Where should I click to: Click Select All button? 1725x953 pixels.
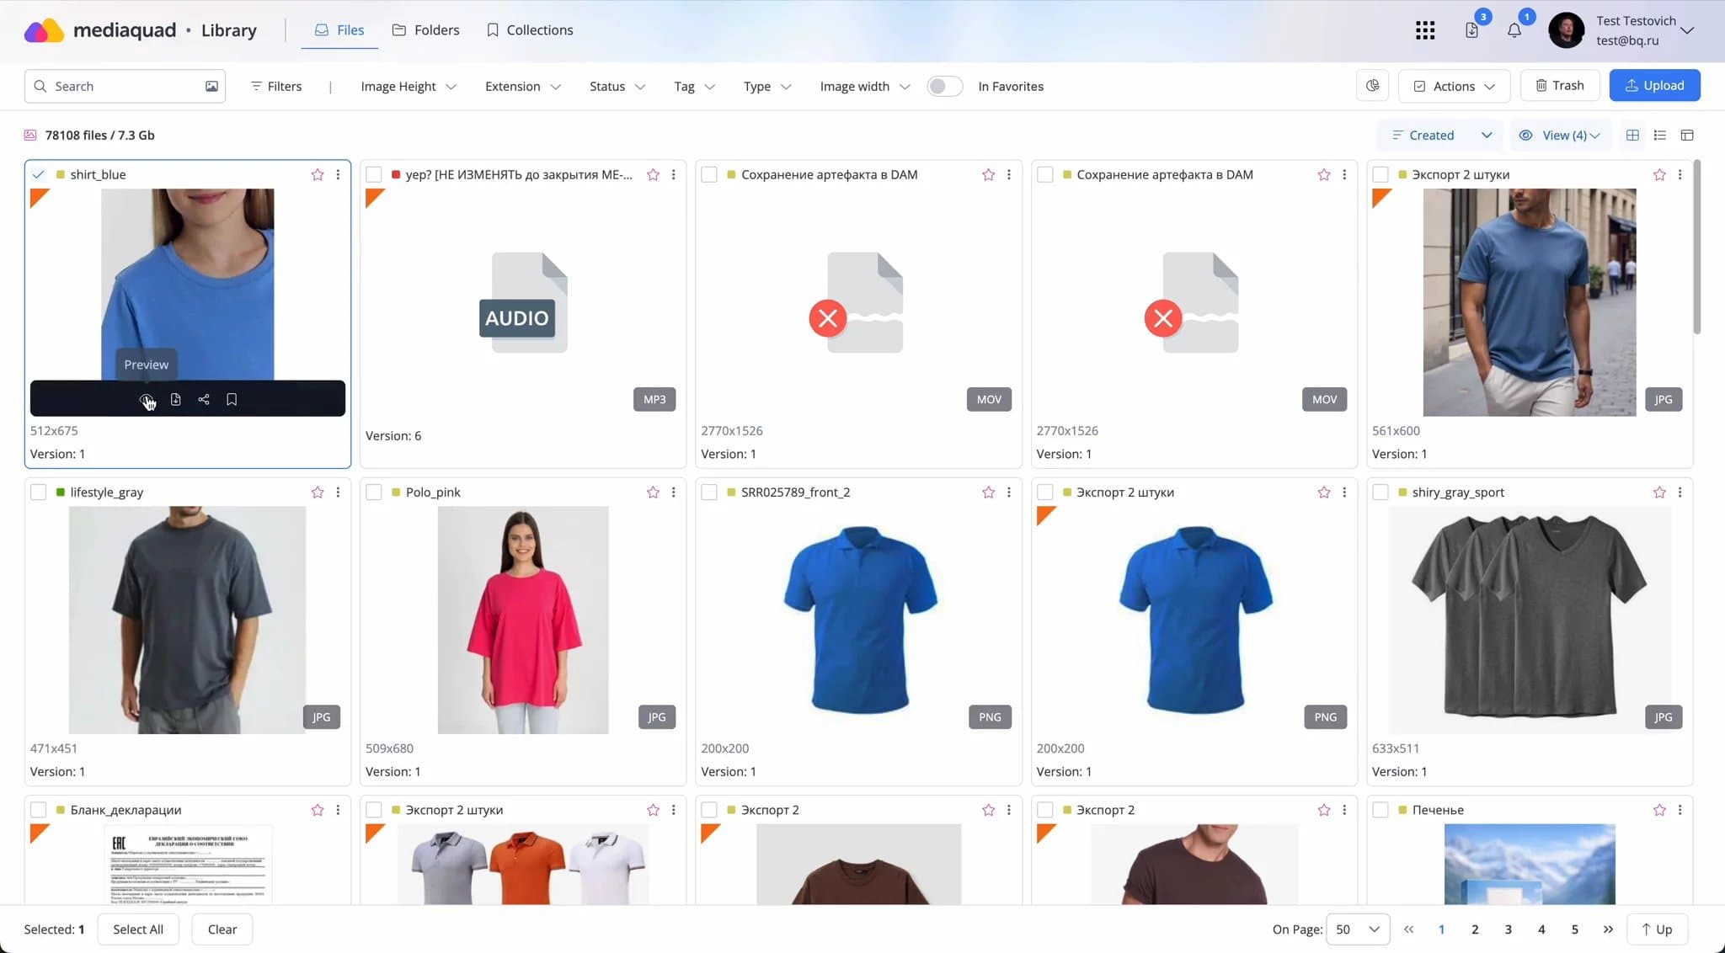138,929
